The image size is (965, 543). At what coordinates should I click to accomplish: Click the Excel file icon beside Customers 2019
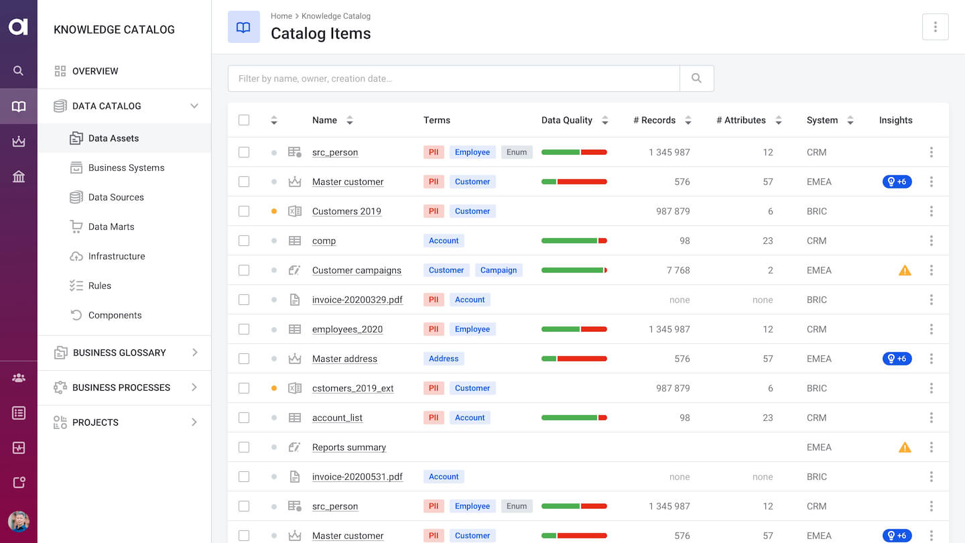(x=295, y=210)
